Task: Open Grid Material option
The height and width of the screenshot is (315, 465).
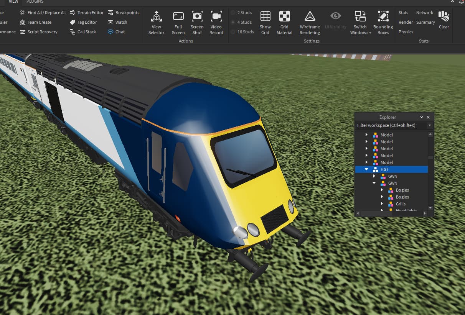Action: point(284,23)
